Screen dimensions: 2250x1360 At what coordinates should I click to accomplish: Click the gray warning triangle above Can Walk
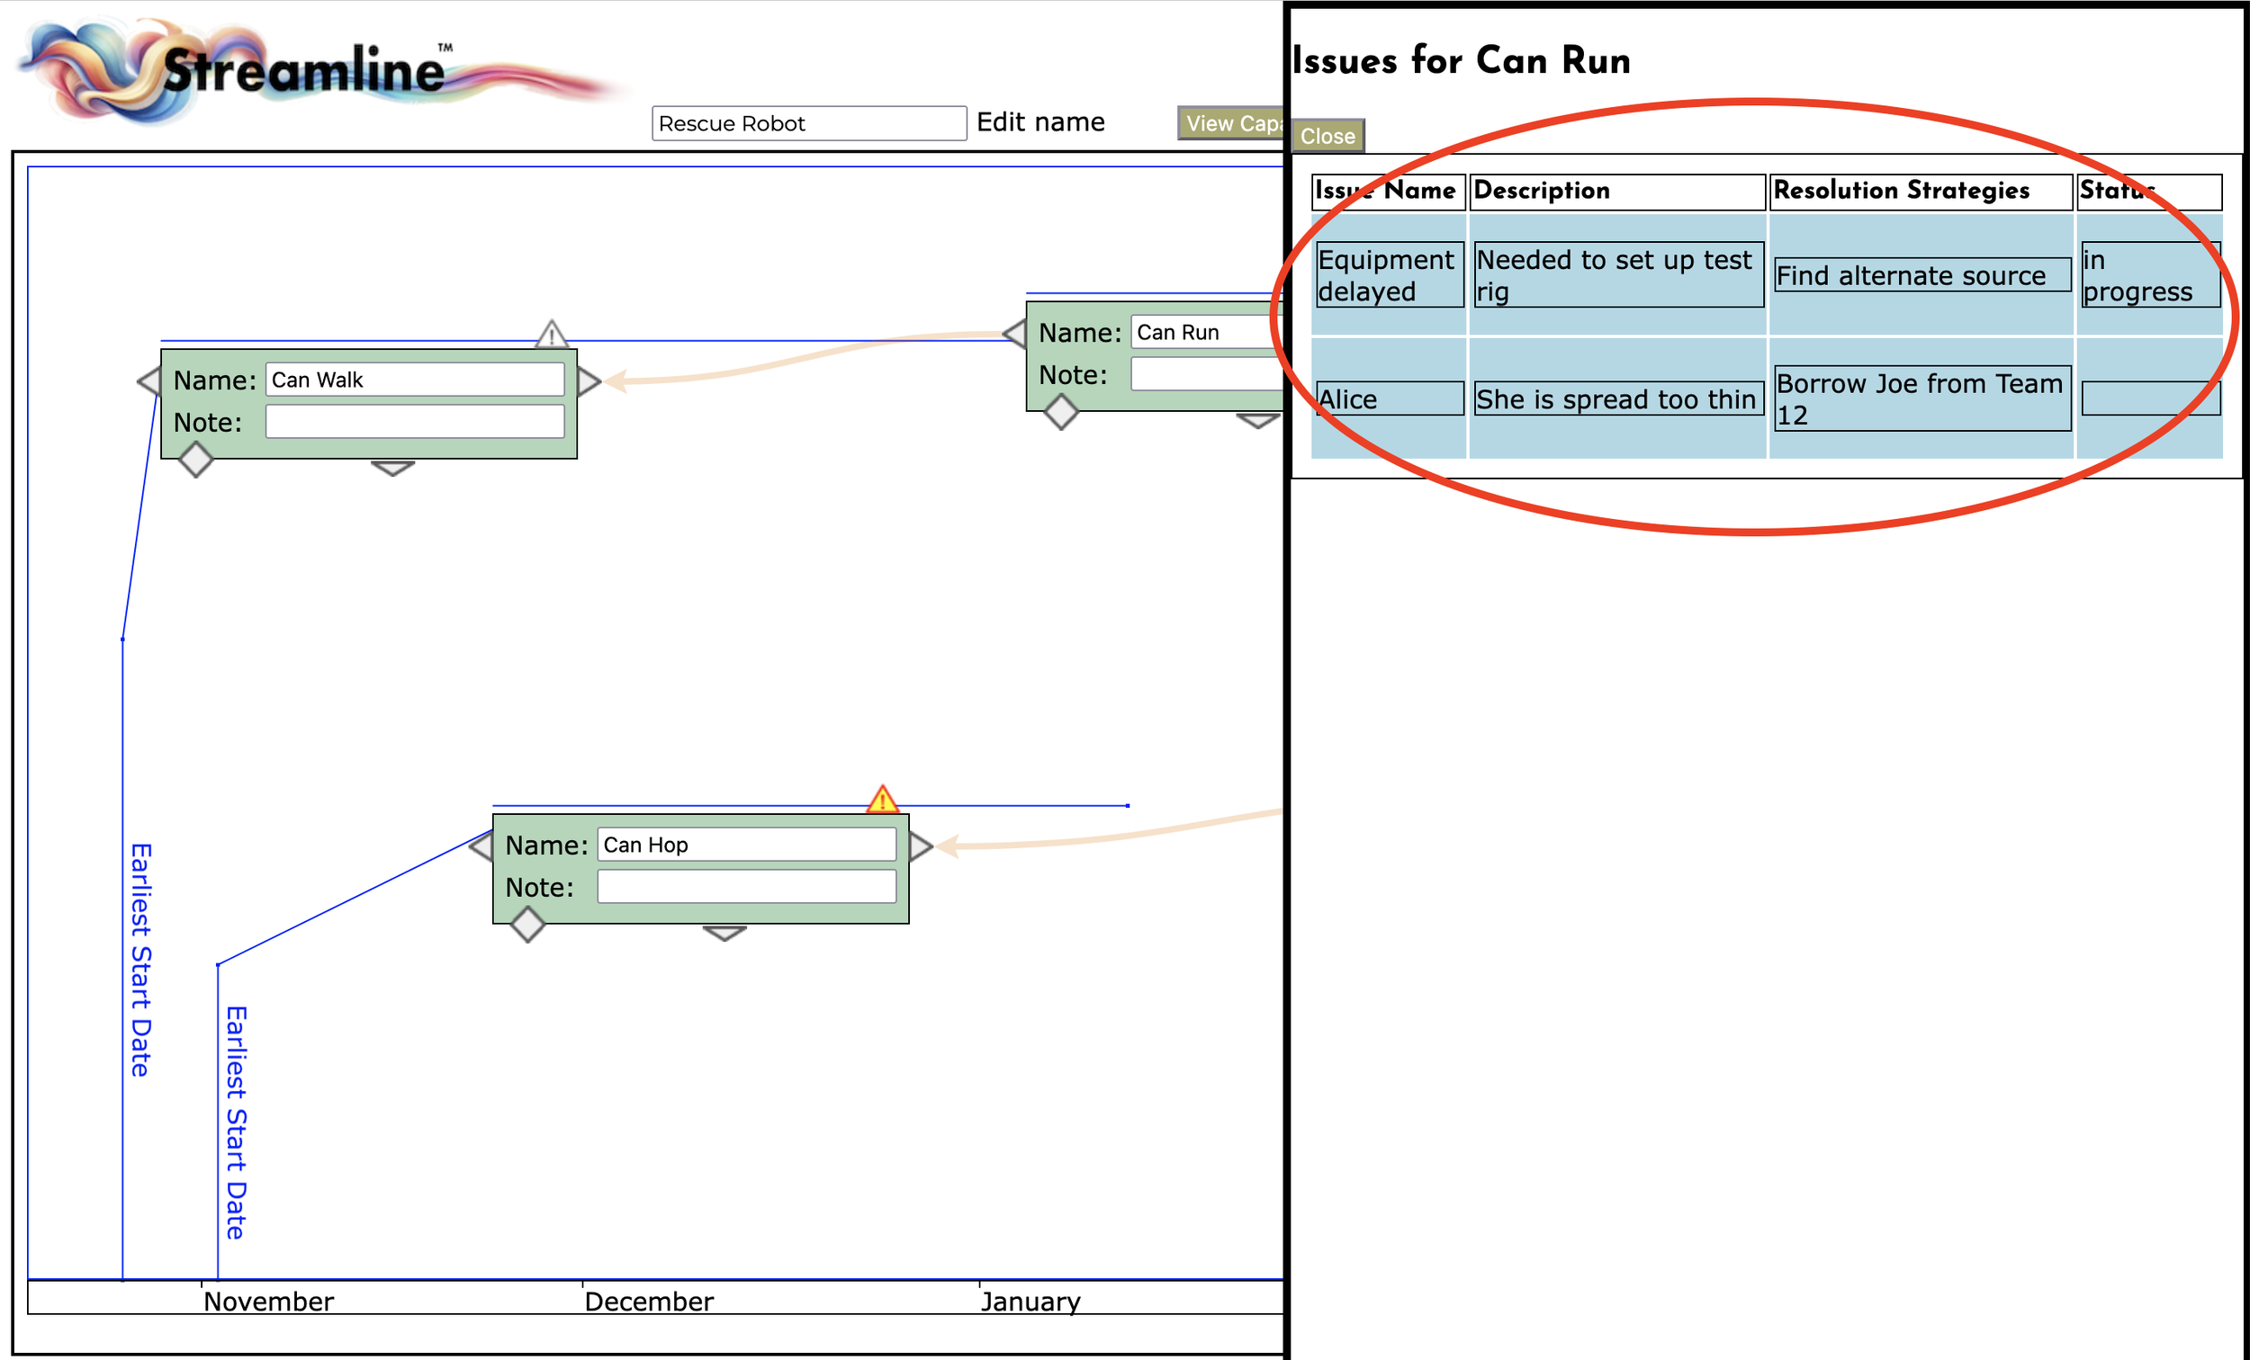click(x=551, y=335)
